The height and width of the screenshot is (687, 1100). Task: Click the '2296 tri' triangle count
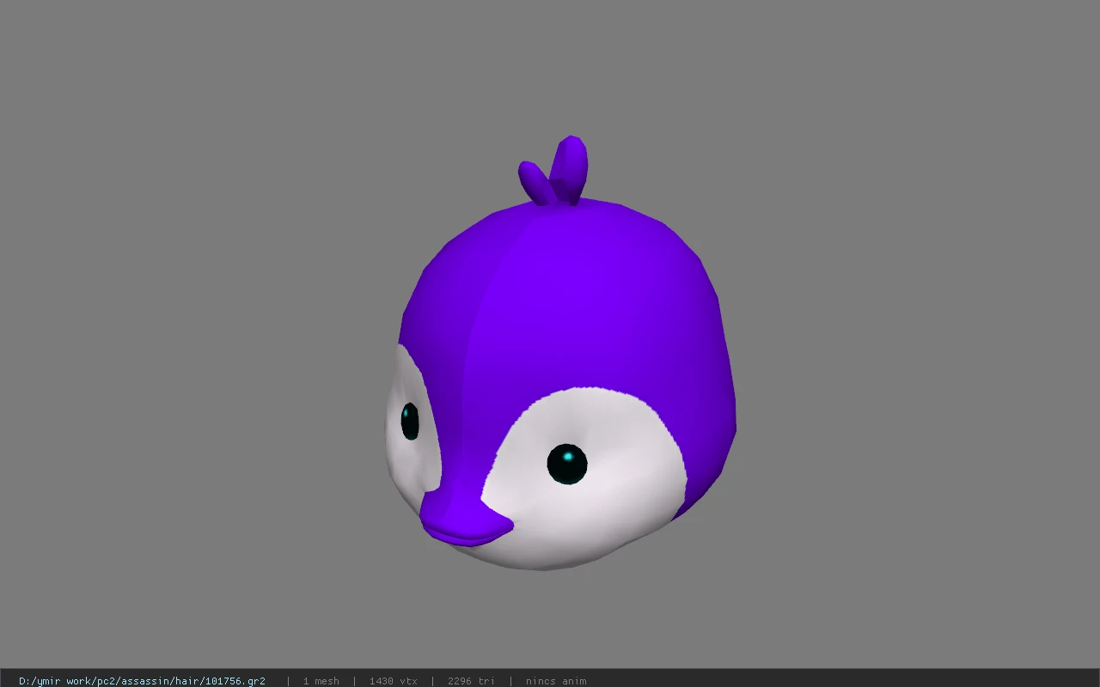(x=471, y=681)
